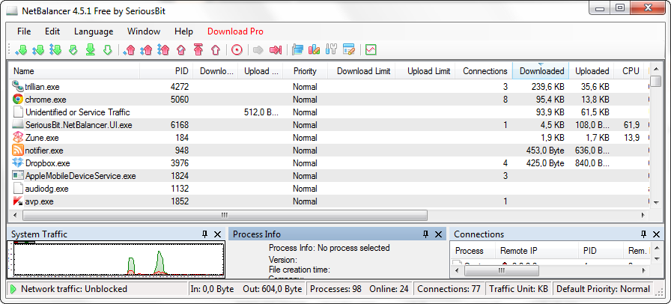
Task: Select the AppleMobileDeviceService.exe row
Action: coord(329,175)
